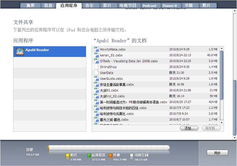
Task: Click the UserData blank document icon
Action: (96, 73)
